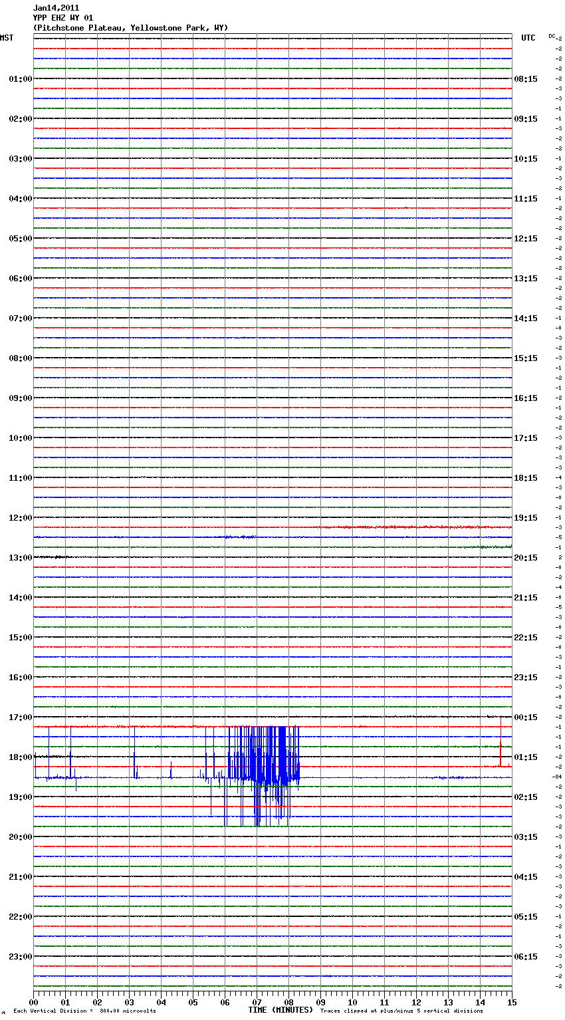Click minute 05 on the bottom axis
Image resolution: width=565 pixels, height=1020 pixels.
(193, 1002)
